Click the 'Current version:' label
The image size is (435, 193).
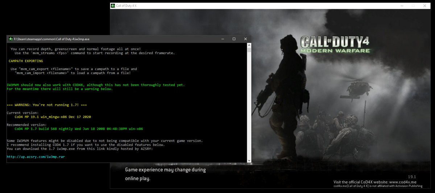[x=22, y=113]
